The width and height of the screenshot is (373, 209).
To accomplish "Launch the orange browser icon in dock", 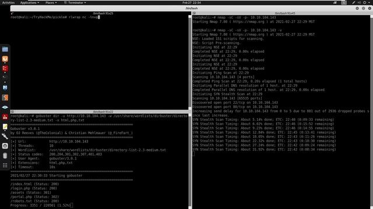I will 5,59.
